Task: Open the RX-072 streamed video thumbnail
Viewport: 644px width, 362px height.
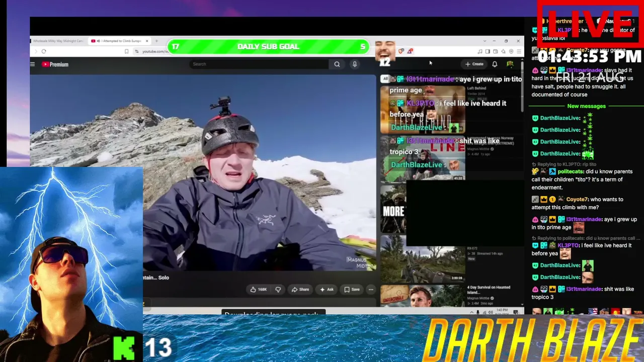Action: tap(423, 258)
